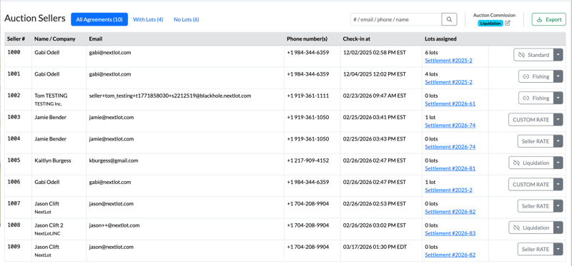Click the Export button
572x266 pixels.
point(548,19)
